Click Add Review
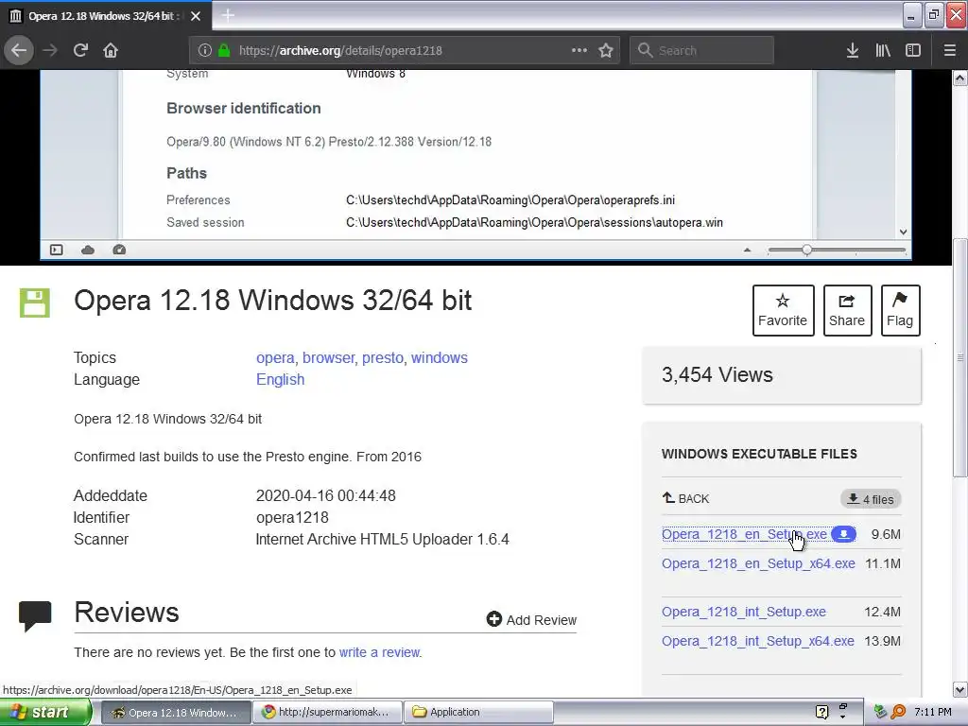This screenshot has width=968, height=726. (531, 620)
